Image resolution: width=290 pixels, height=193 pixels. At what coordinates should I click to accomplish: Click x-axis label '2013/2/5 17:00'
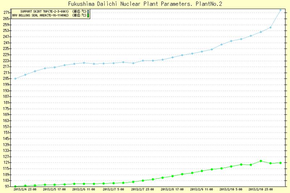(x=54, y=189)
